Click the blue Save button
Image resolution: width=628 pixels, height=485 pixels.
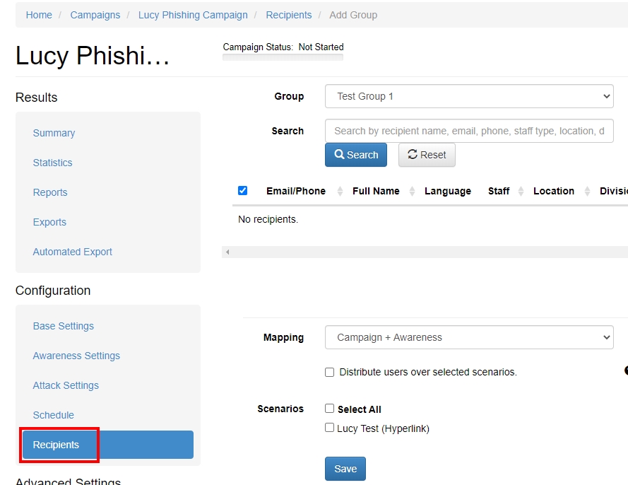coord(345,469)
